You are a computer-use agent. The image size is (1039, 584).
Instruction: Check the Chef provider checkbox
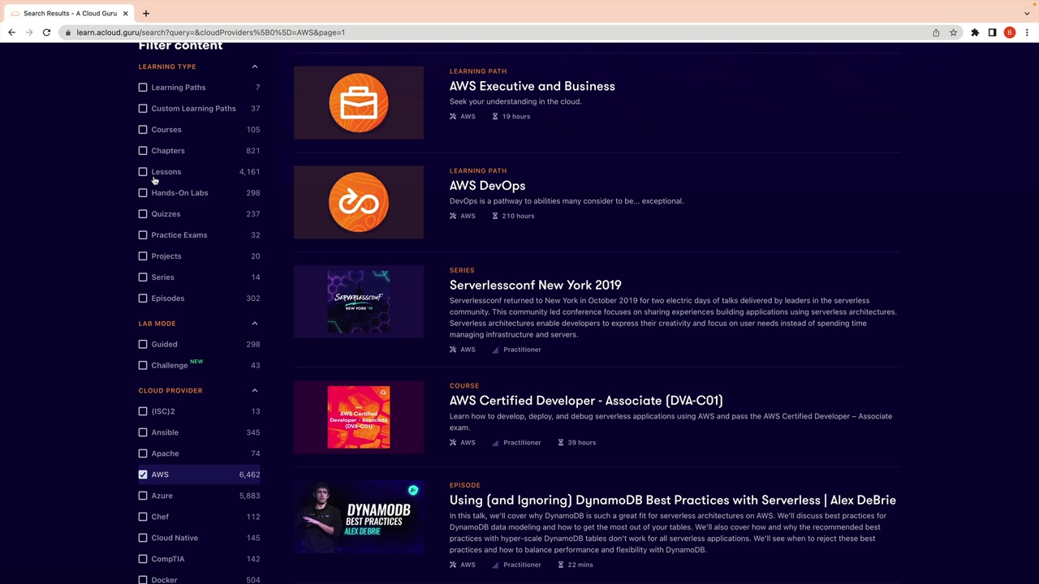[x=143, y=517]
